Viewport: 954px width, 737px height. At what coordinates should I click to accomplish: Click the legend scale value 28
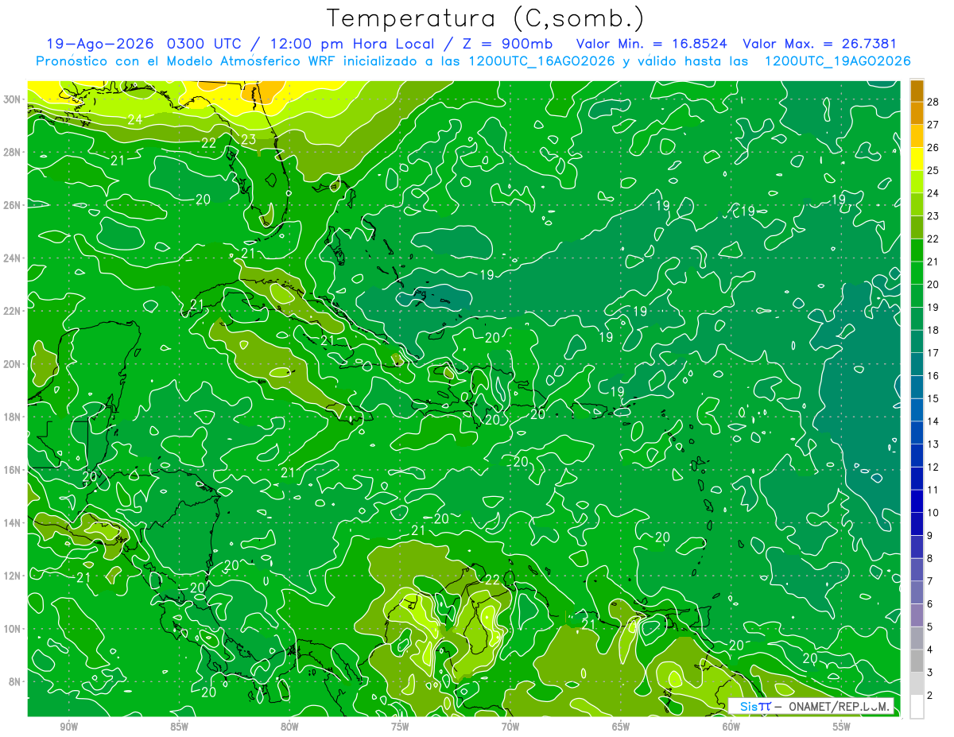coord(934,102)
